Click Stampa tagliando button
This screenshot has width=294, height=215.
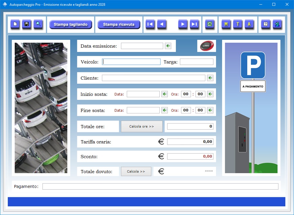coord(71,24)
